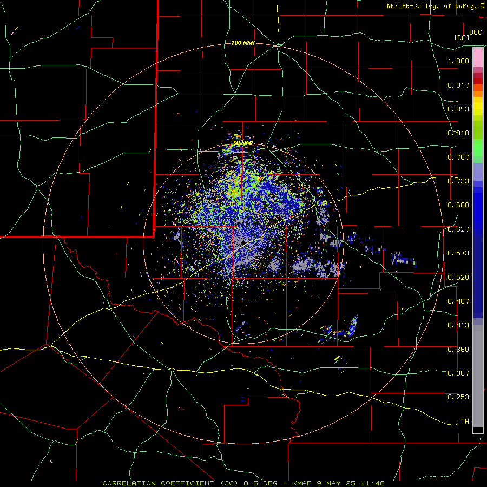Viewport: 487px width, 487px height.
Task: Click the 0.893 scale value
Action: pyautogui.click(x=458, y=109)
